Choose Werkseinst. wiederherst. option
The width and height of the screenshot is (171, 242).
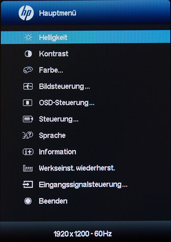click(x=77, y=168)
